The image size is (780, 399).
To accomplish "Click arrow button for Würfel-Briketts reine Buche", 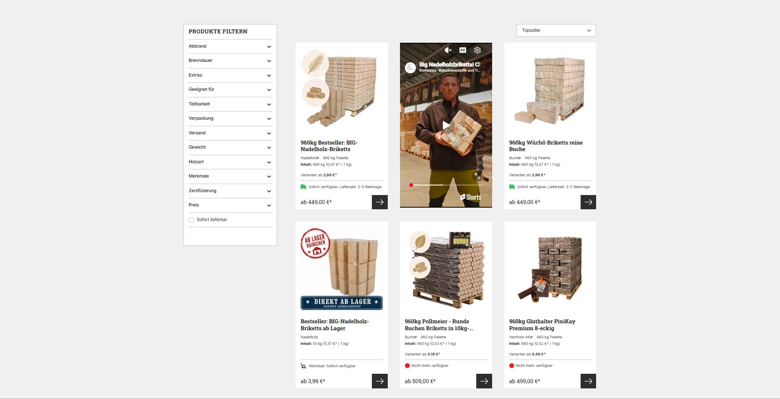I will 588,202.
